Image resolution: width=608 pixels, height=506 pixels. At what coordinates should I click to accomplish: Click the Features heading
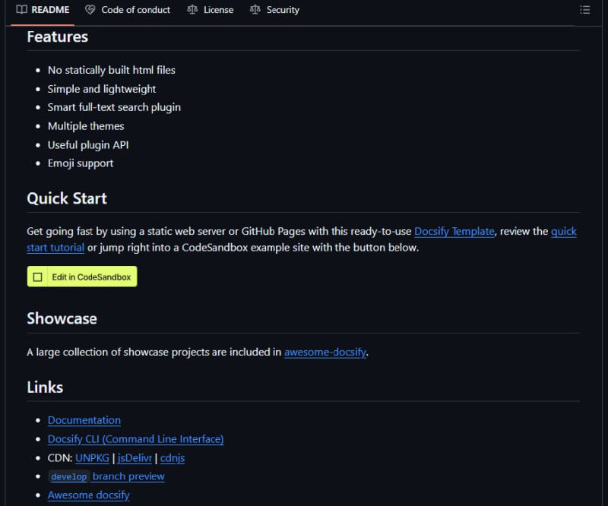tap(58, 36)
